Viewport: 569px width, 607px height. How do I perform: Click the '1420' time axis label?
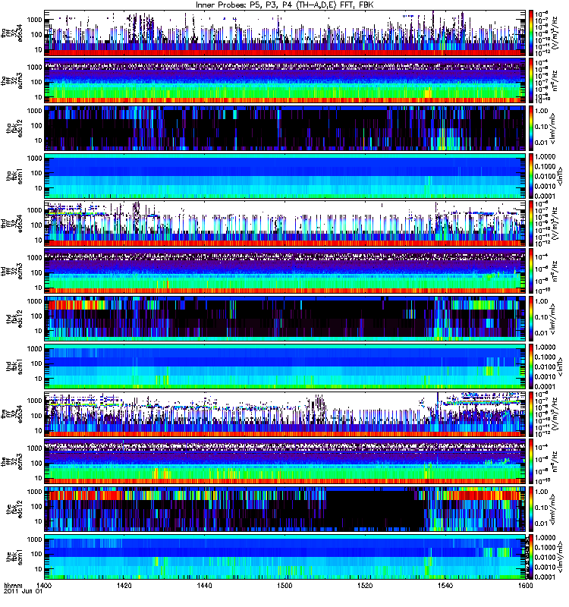(x=124, y=586)
